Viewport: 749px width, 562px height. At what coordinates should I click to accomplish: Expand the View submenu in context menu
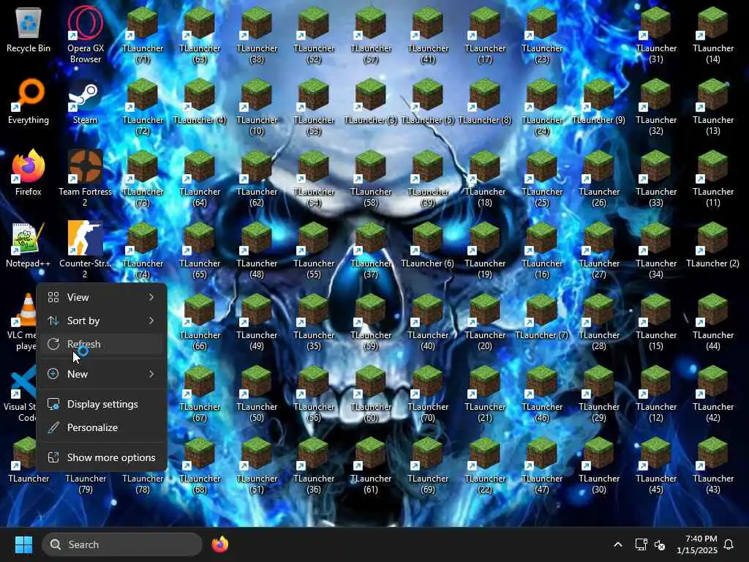click(101, 297)
